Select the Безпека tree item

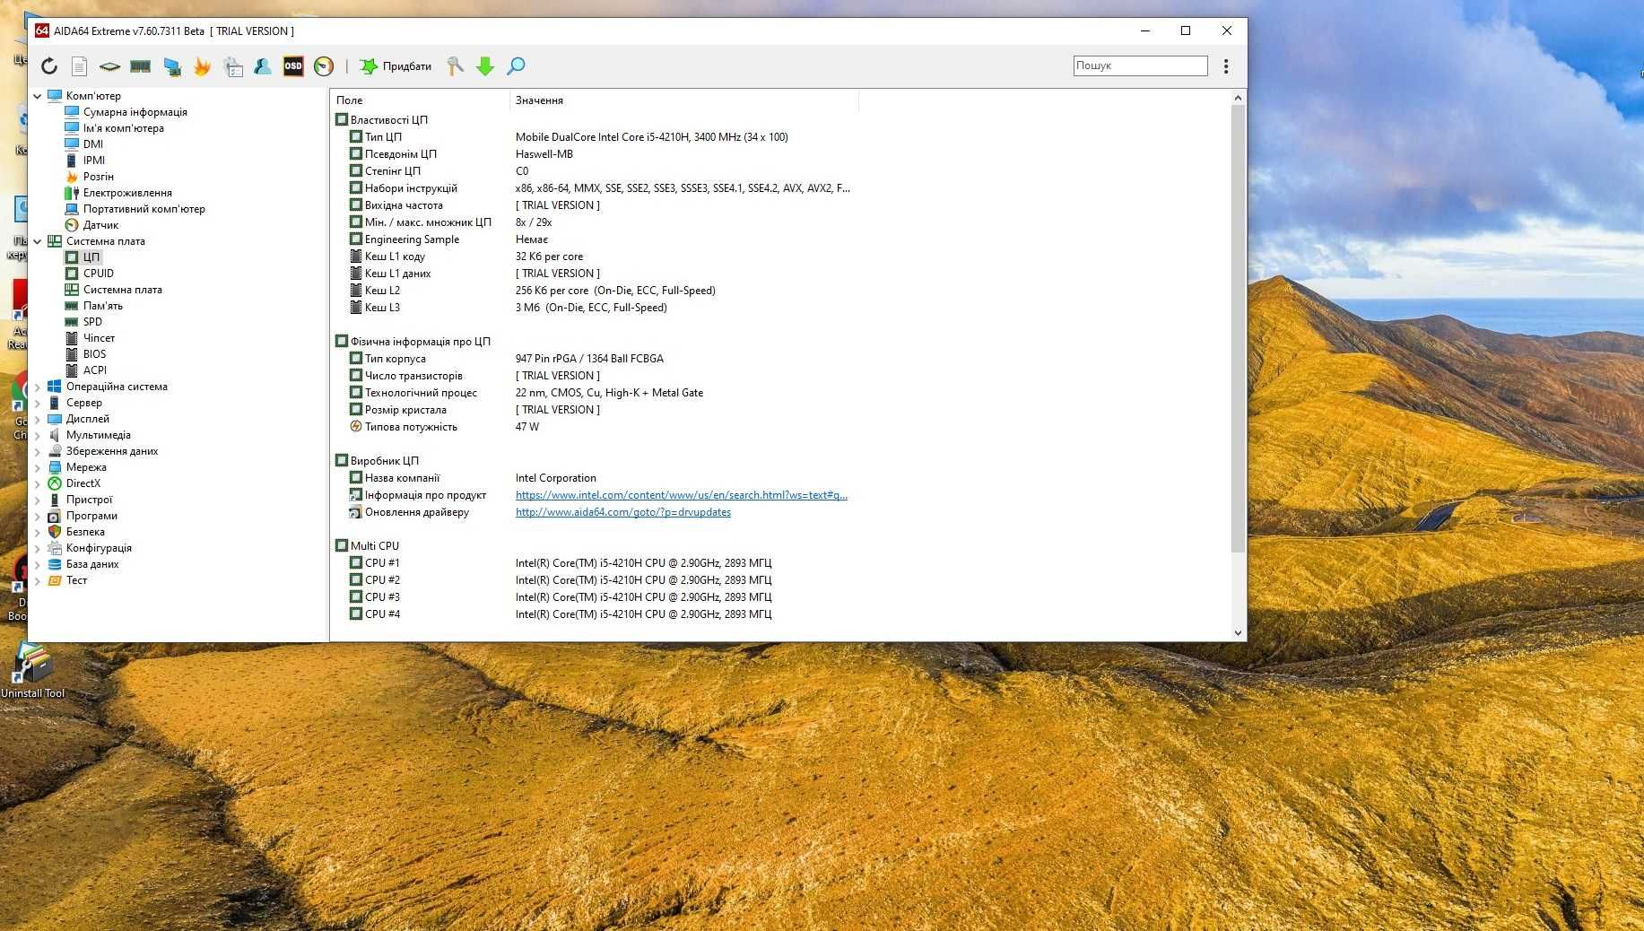tap(85, 532)
